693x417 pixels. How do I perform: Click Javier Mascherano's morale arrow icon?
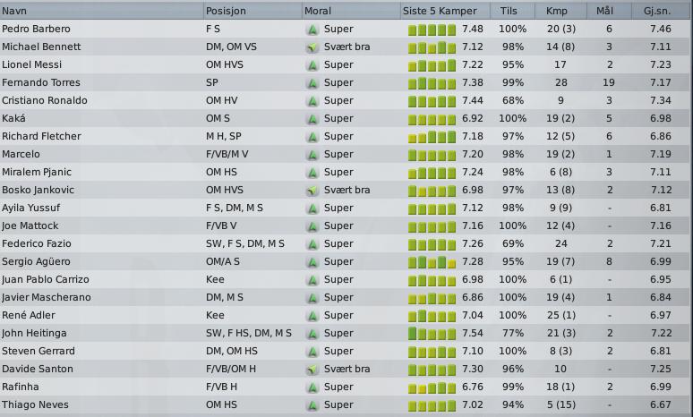click(x=312, y=298)
